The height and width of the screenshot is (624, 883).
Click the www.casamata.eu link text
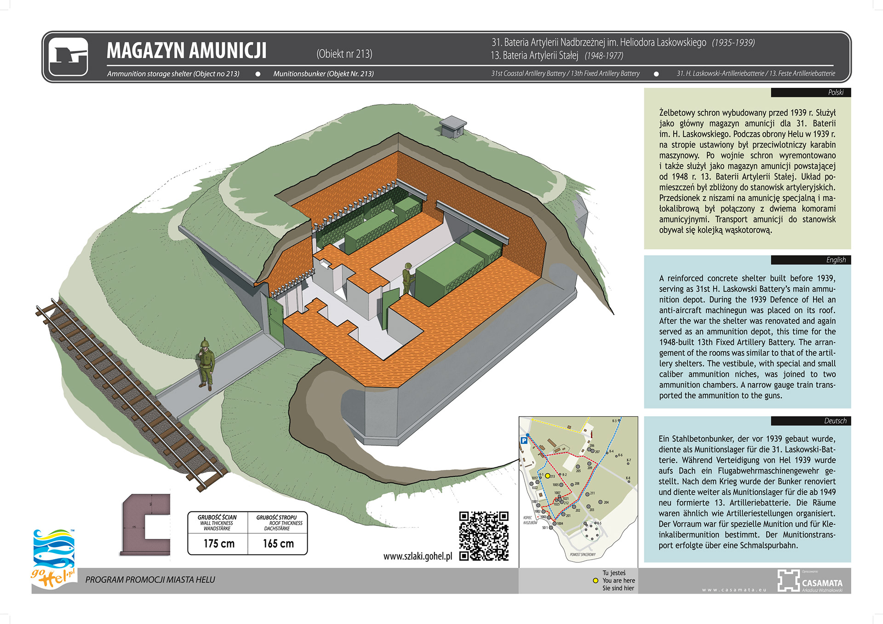734,590
